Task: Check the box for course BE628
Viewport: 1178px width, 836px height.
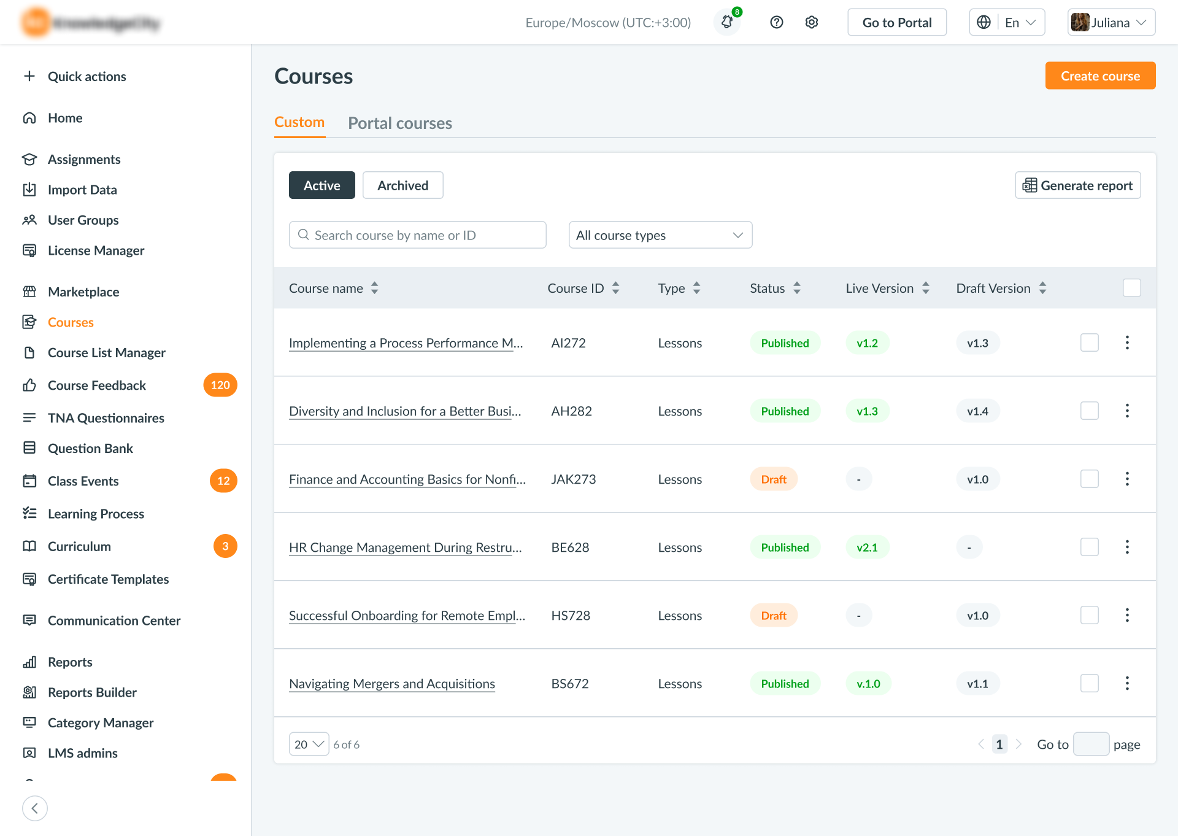Action: click(1090, 547)
